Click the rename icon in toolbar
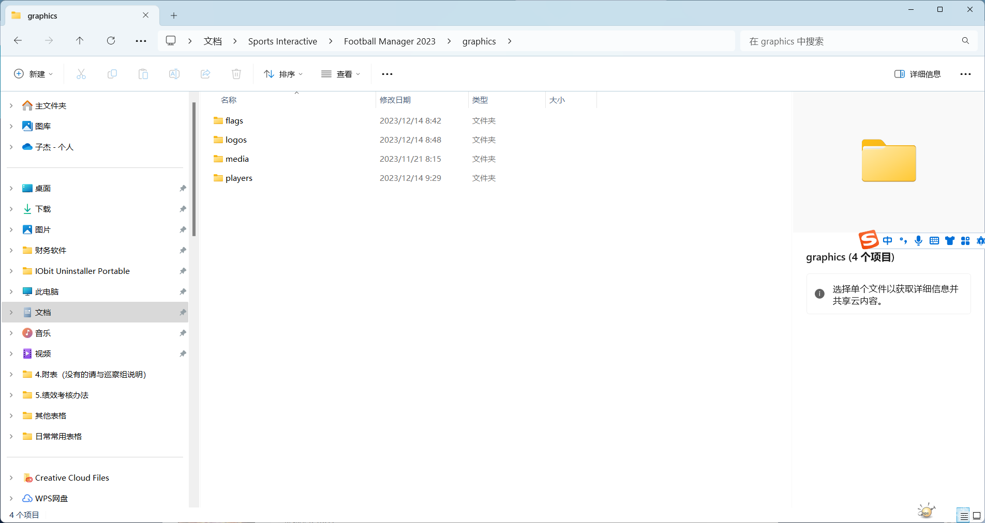Image resolution: width=985 pixels, height=523 pixels. [174, 74]
